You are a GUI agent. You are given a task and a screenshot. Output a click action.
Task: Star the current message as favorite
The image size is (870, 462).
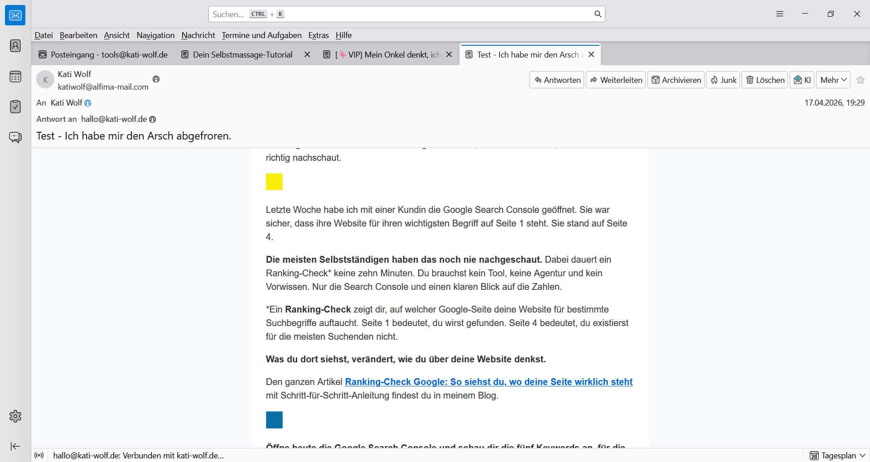(860, 80)
